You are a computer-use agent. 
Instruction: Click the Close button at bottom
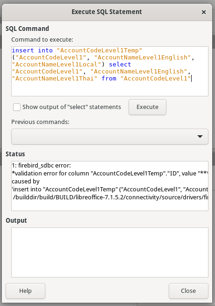pyautogui.click(x=188, y=291)
